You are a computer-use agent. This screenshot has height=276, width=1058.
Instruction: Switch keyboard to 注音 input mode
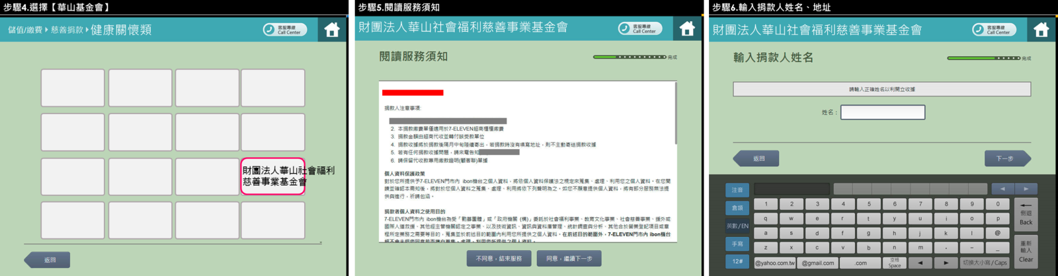point(737,190)
